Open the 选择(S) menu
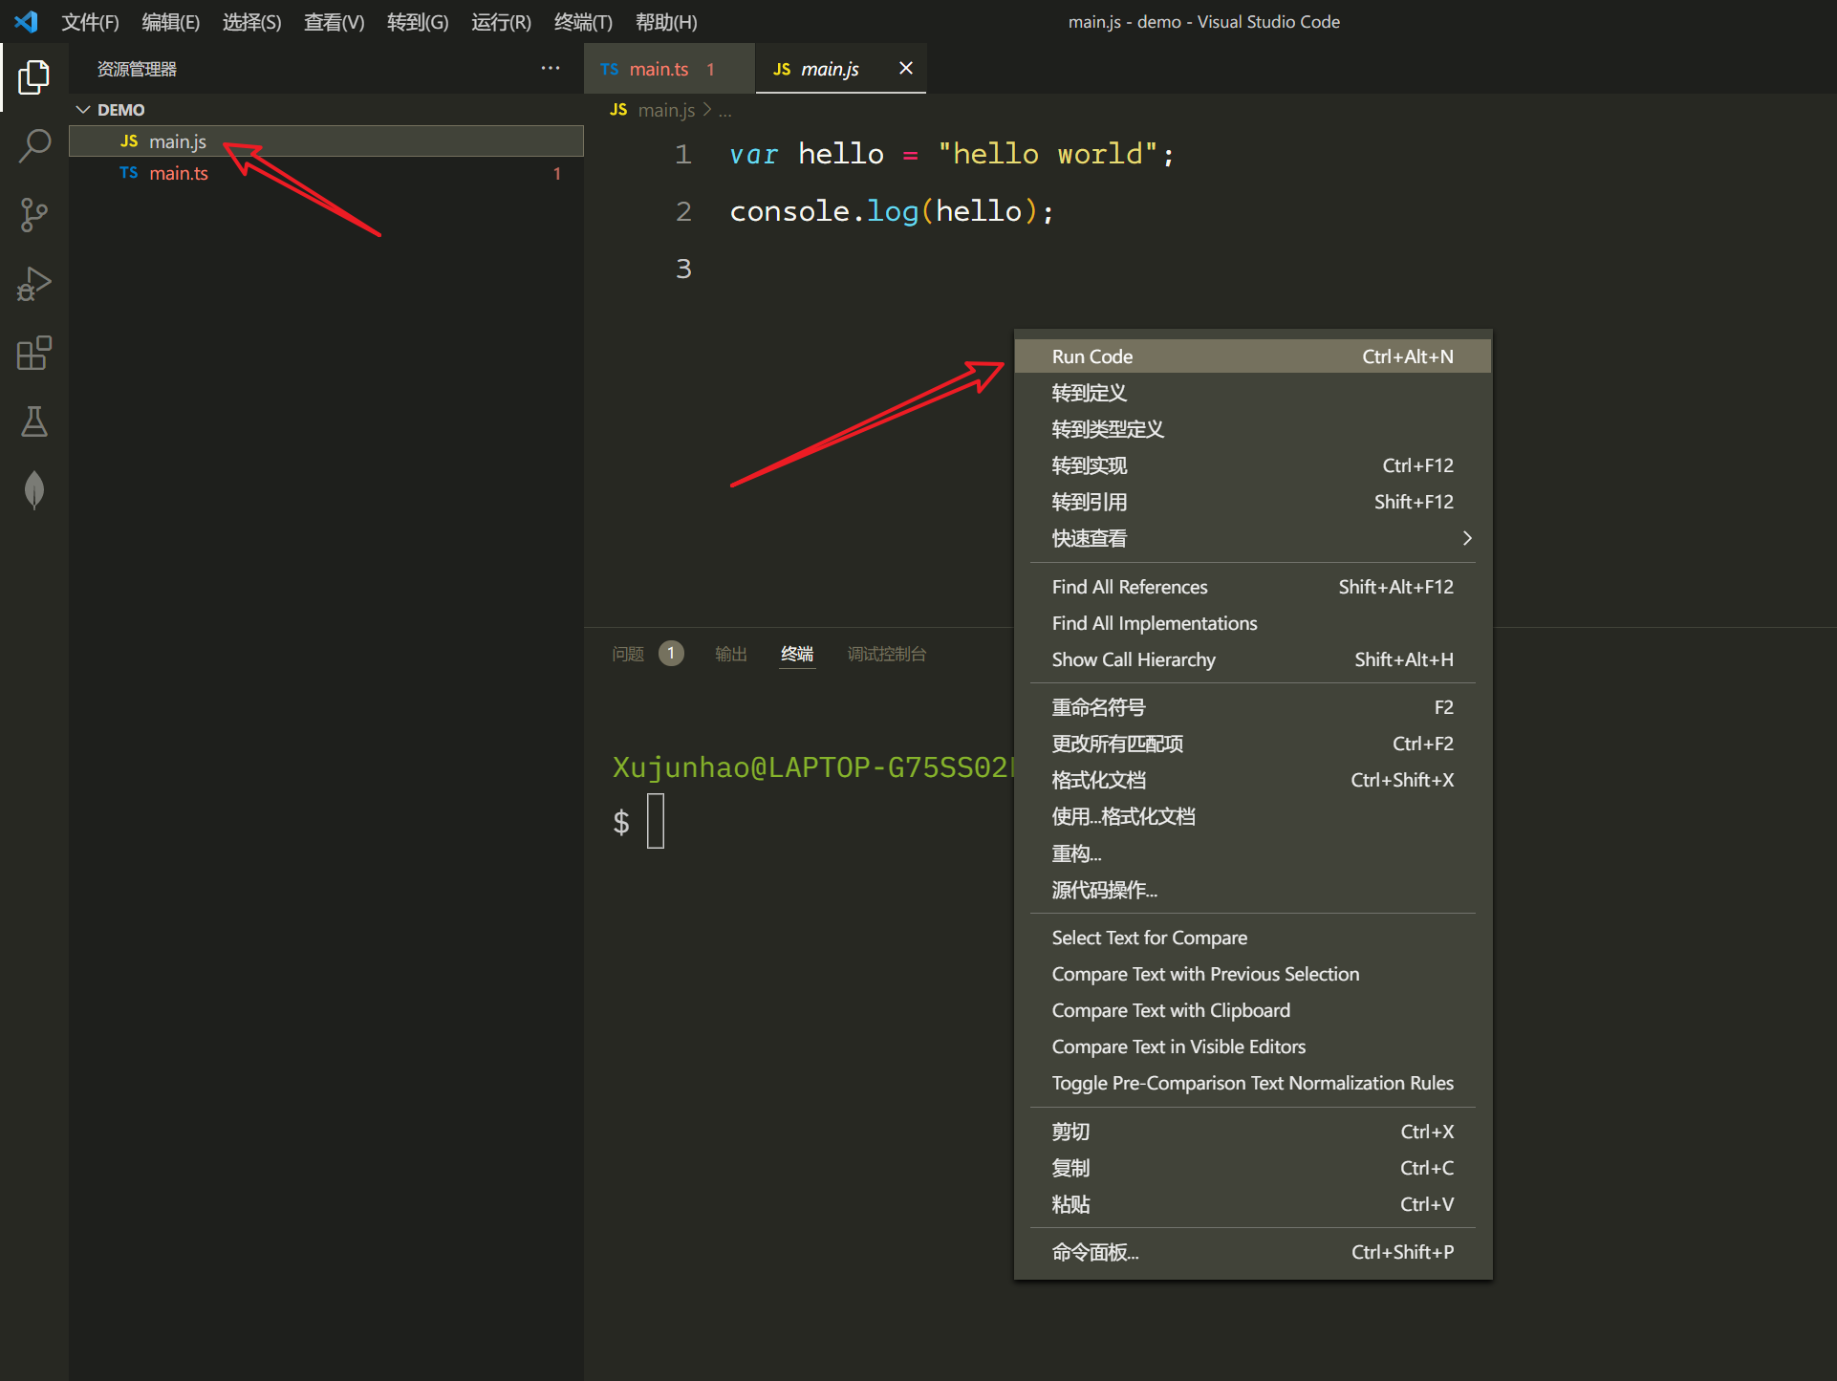1837x1381 pixels. point(252,22)
